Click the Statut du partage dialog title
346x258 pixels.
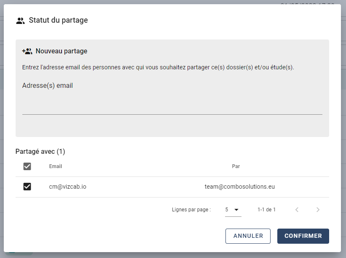(x=58, y=20)
